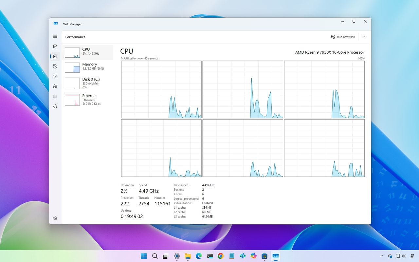Image resolution: width=419 pixels, height=262 pixels.
Task: Select Disk 0 (C:) performance item
Action: click(88, 83)
